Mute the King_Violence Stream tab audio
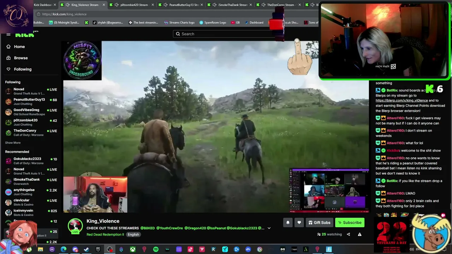The width and height of the screenshot is (452, 254). click(67, 5)
